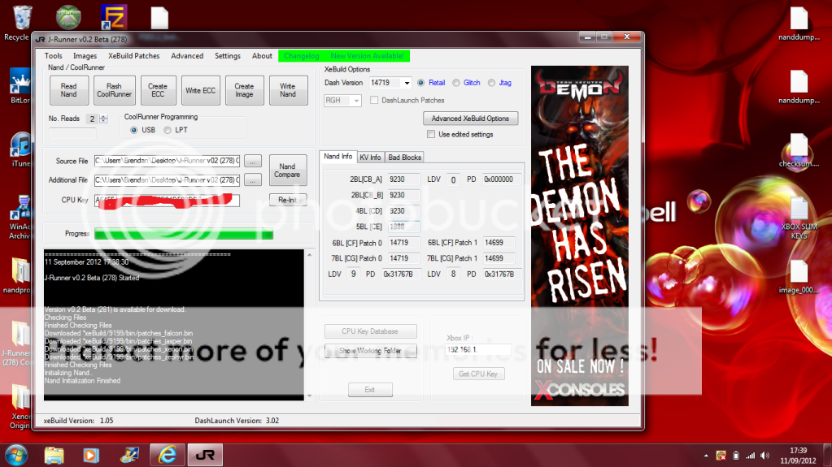
Task: Expand the Dash Version 14719 dropdown
Action: (x=406, y=83)
